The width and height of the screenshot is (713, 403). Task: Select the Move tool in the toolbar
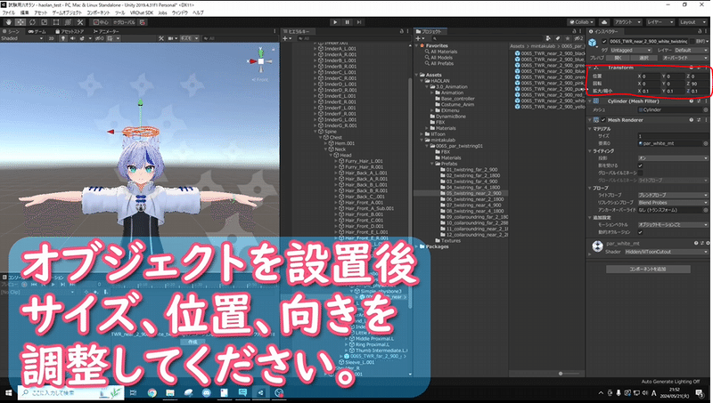pyautogui.click(x=20, y=21)
